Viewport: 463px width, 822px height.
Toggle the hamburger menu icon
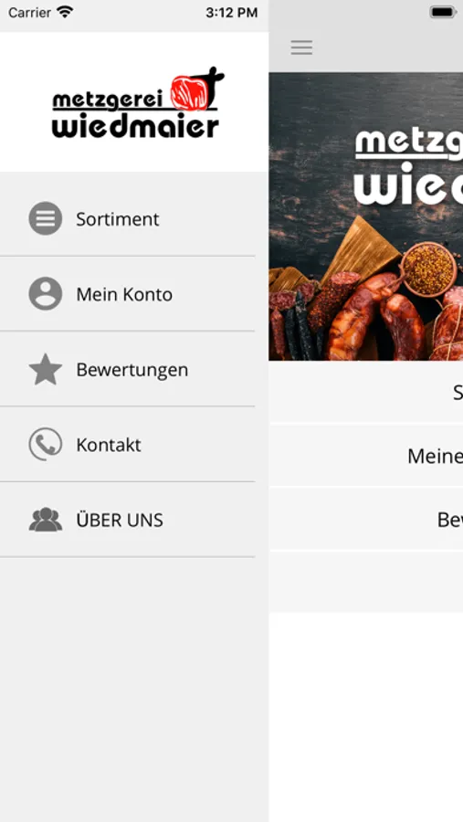tap(301, 47)
